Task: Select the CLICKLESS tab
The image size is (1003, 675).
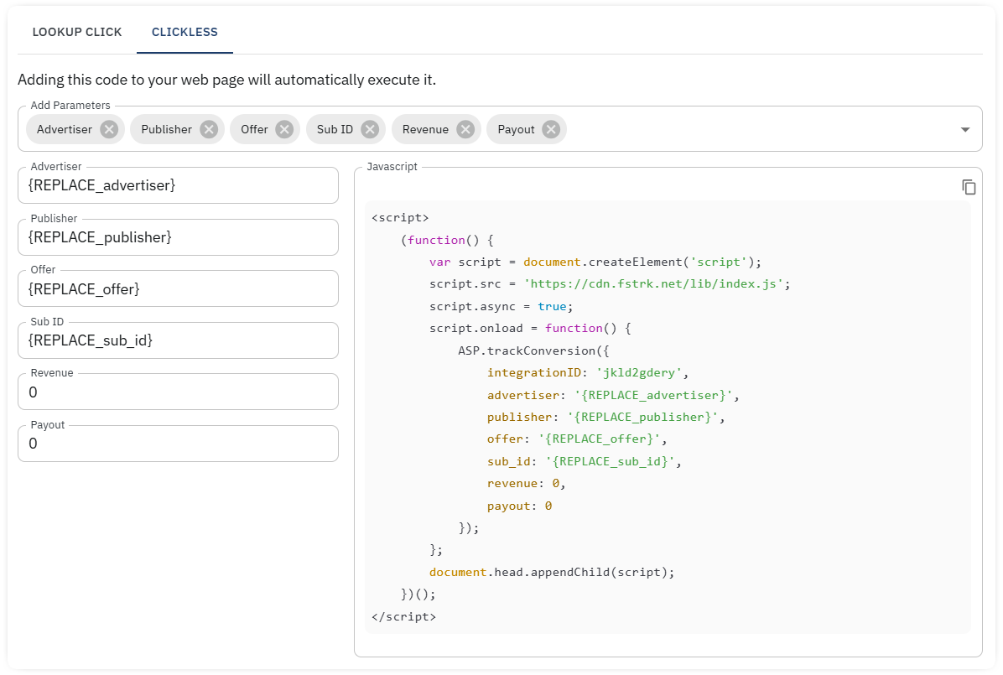Action: click(x=184, y=32)
